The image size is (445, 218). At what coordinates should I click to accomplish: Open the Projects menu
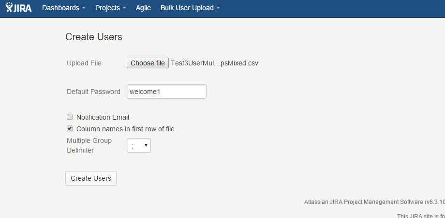[x=107, y=8]
